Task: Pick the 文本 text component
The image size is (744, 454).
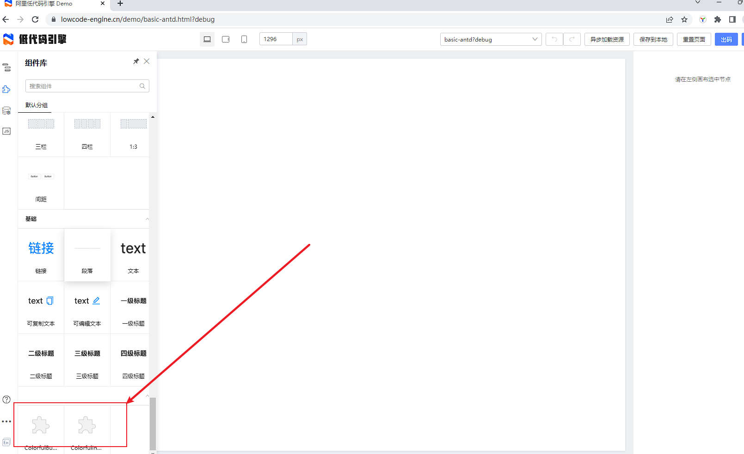Action: tap(130, 255)
